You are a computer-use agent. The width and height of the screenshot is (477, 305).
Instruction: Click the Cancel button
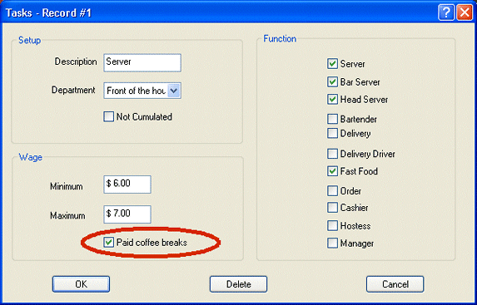tap(395, 284)
